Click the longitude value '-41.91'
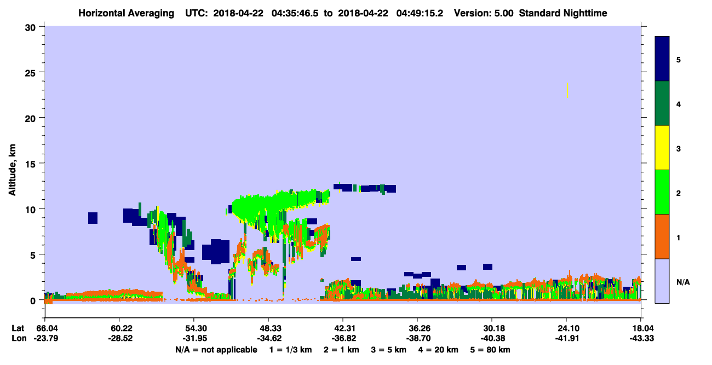712x365 pixels. pyautogui.click(x=566, y=339)
